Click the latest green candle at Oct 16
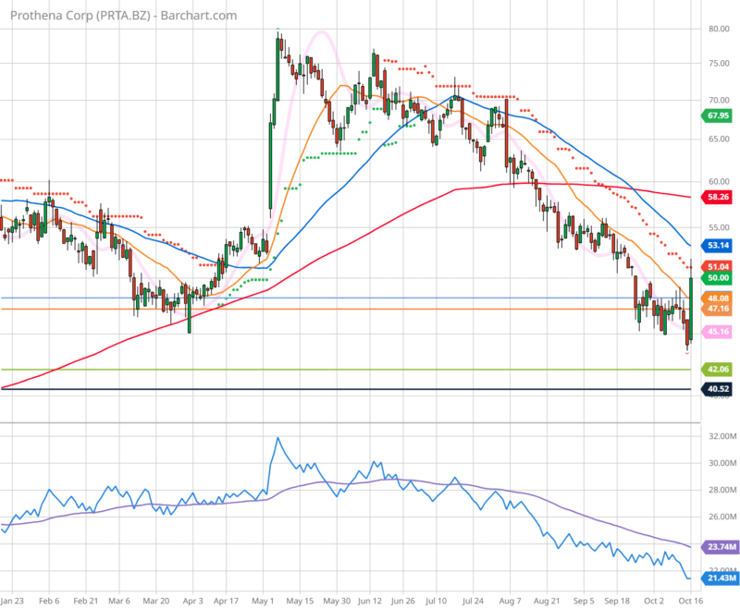Image resolution: width=740 pixels, height=609 pixels. (x=691, y=309)
